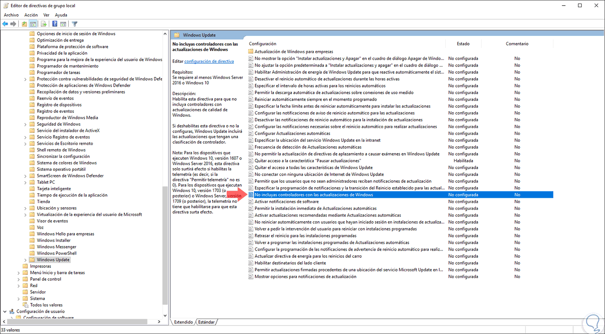Click the policy icon beside Configurar Actualizaciones automáticas

click(x=251, y=133)
